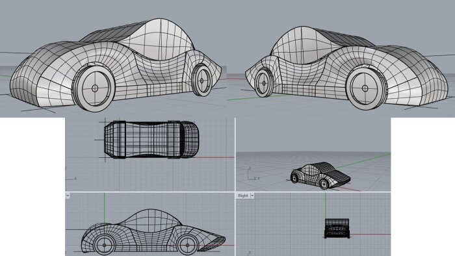
Task: Select the car in the top-view viewport
Action: coord(151,140)
